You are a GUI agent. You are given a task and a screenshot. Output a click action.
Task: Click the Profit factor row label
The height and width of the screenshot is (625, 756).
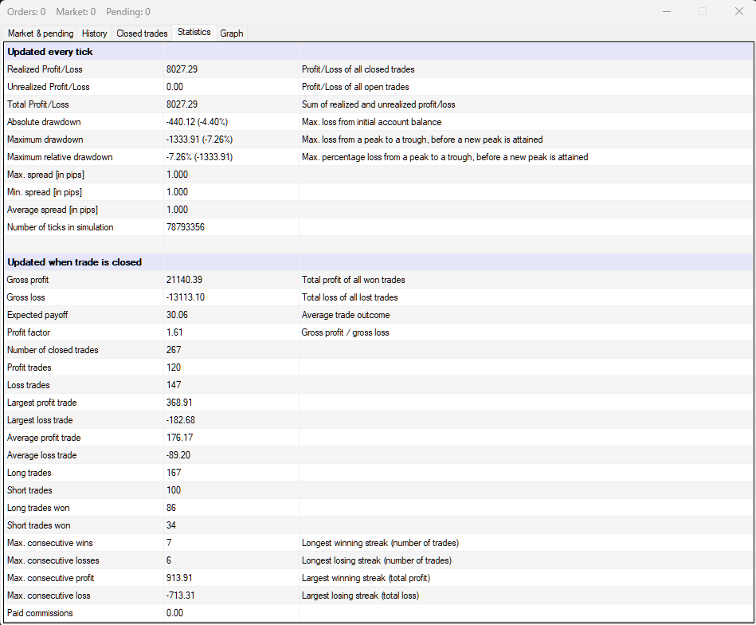pyautogui.click(x=29, y=332)
